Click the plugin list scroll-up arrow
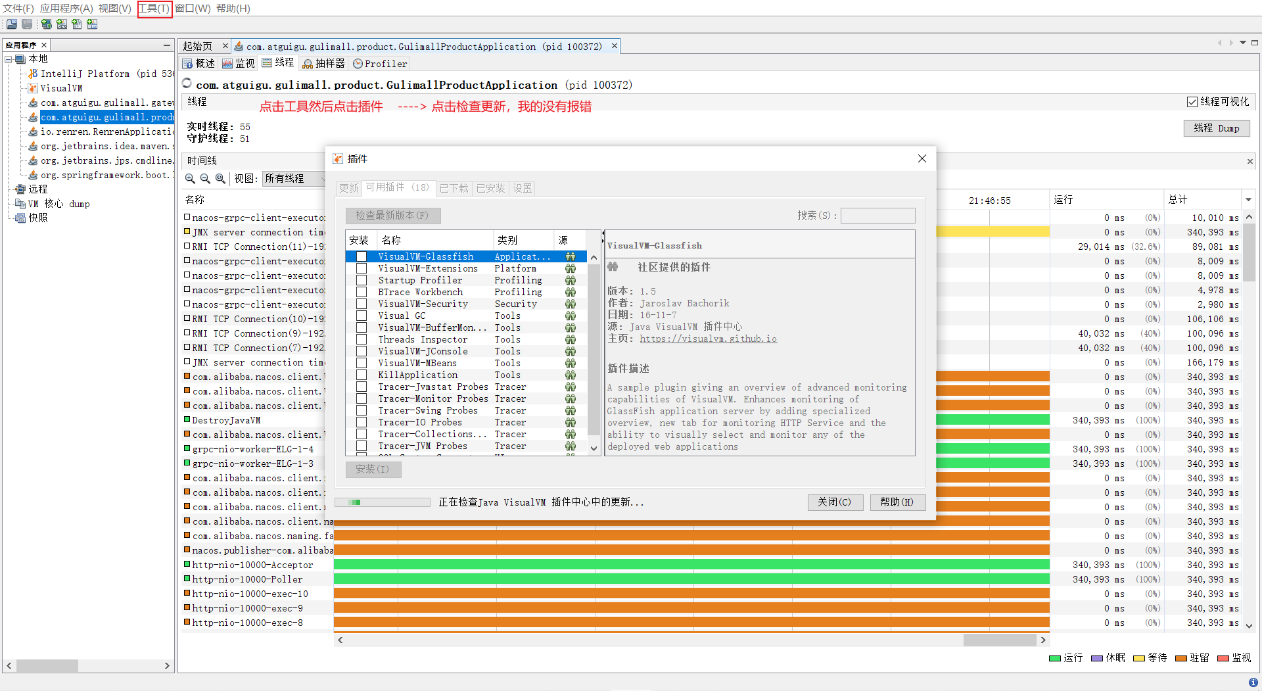The height and width of the screenshot is (691, 1262). pos(594,257)
